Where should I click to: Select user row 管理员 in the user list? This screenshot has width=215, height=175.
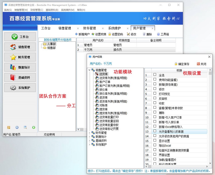coord(126,45)
